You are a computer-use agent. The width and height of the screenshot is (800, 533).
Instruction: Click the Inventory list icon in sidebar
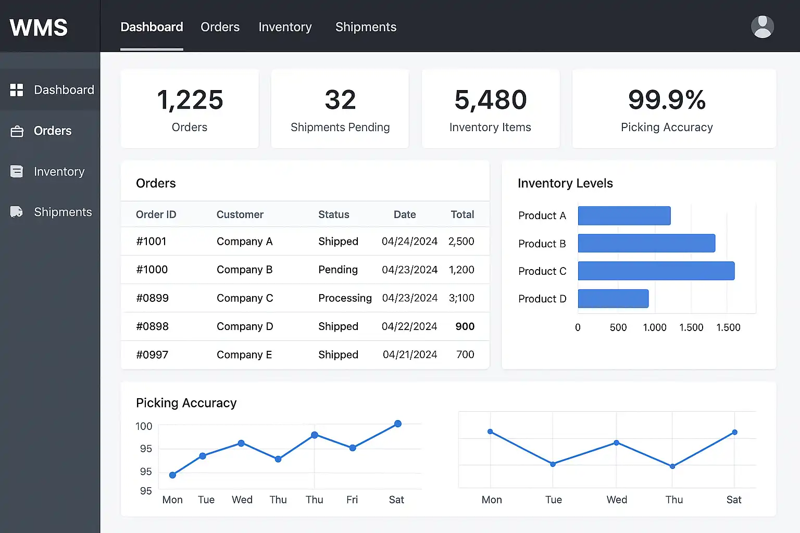tap(17, 171)
